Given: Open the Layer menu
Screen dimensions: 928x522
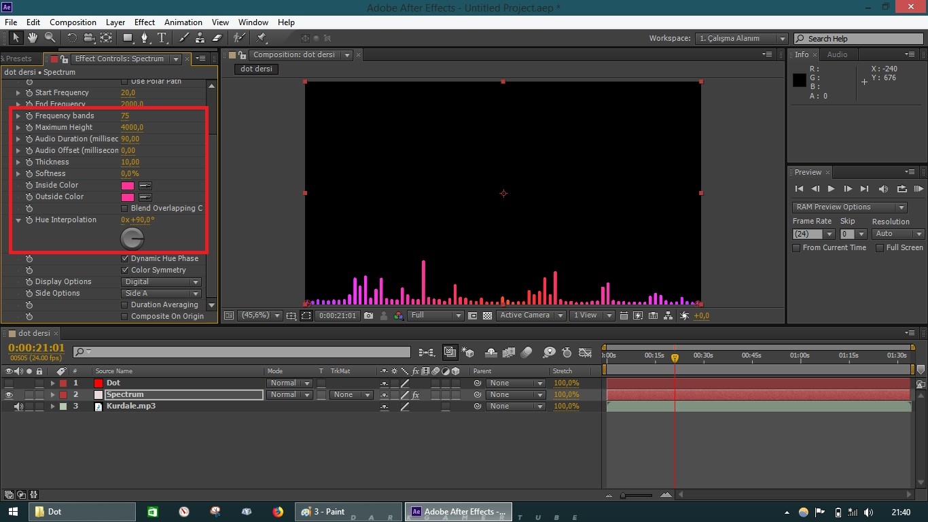Looking at the screenshot, I should pos(115,22).
